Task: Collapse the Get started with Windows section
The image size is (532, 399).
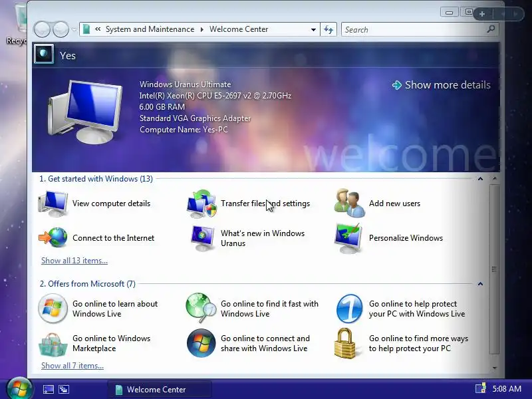Action: coord(480,179)
